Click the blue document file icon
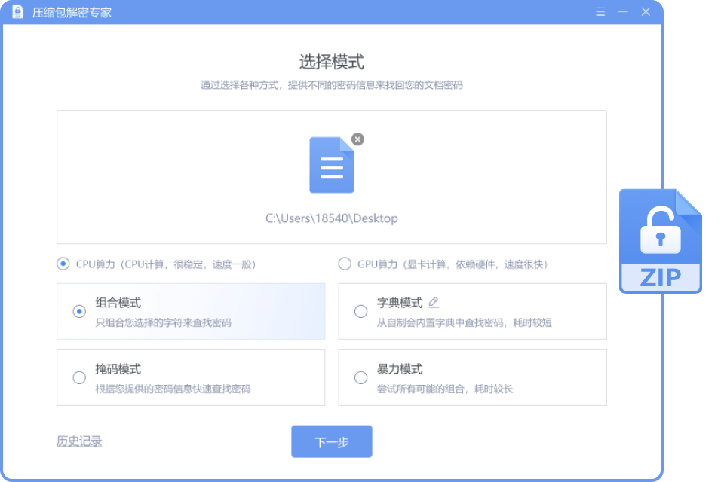This screenshot has width=721, height=482. tap(332, 165)
